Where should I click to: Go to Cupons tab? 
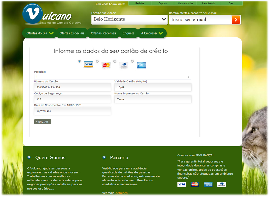(163, 3)
